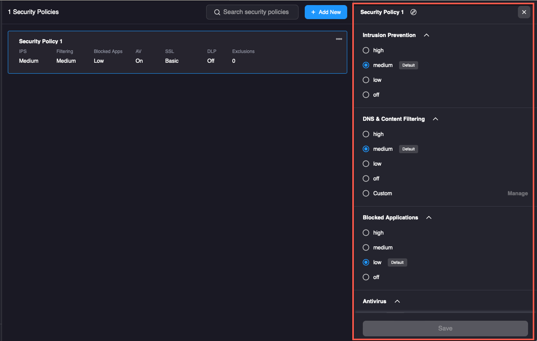Screen dimensions: 537x341
Task: Choose Custom for DNS & Content Filtering
Action: coord(366,193)
